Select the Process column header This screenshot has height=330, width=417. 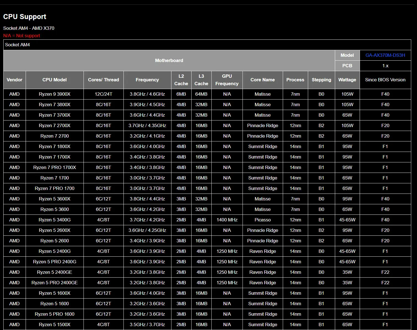[x=295, y=80]
